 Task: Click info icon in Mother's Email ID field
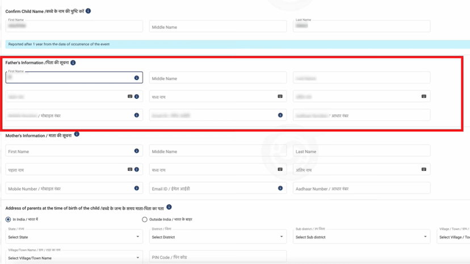pos(280,188)
